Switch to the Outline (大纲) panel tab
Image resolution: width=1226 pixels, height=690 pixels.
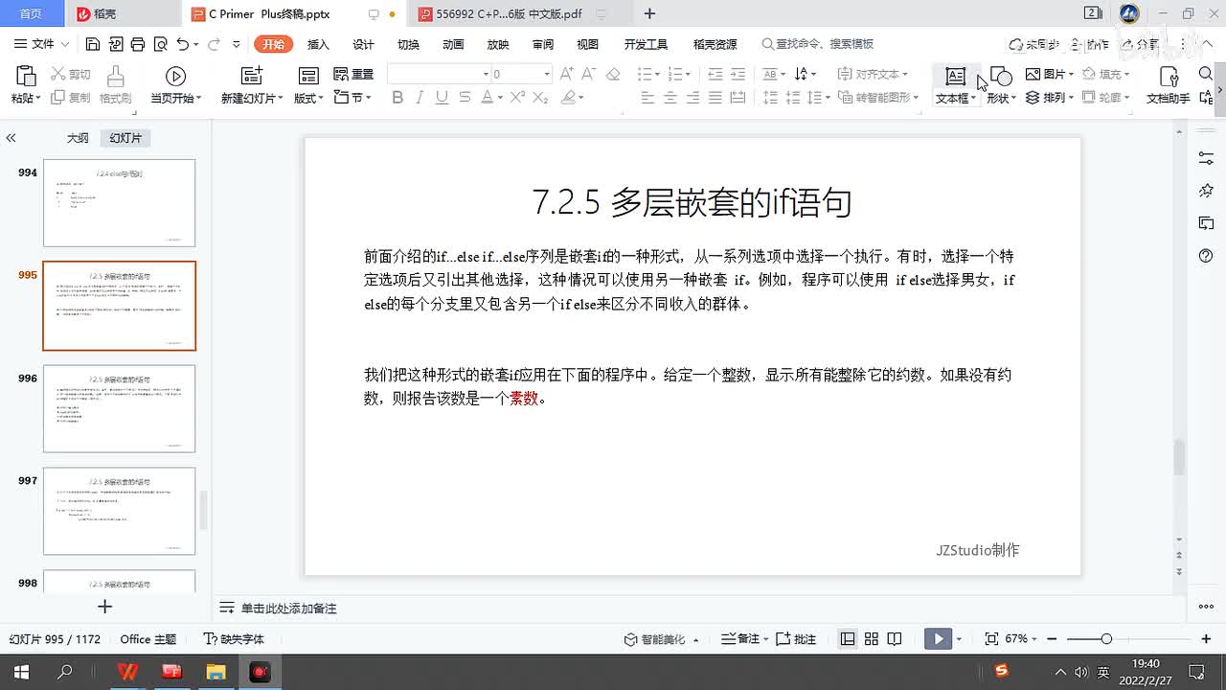click(x=78, y=138)
